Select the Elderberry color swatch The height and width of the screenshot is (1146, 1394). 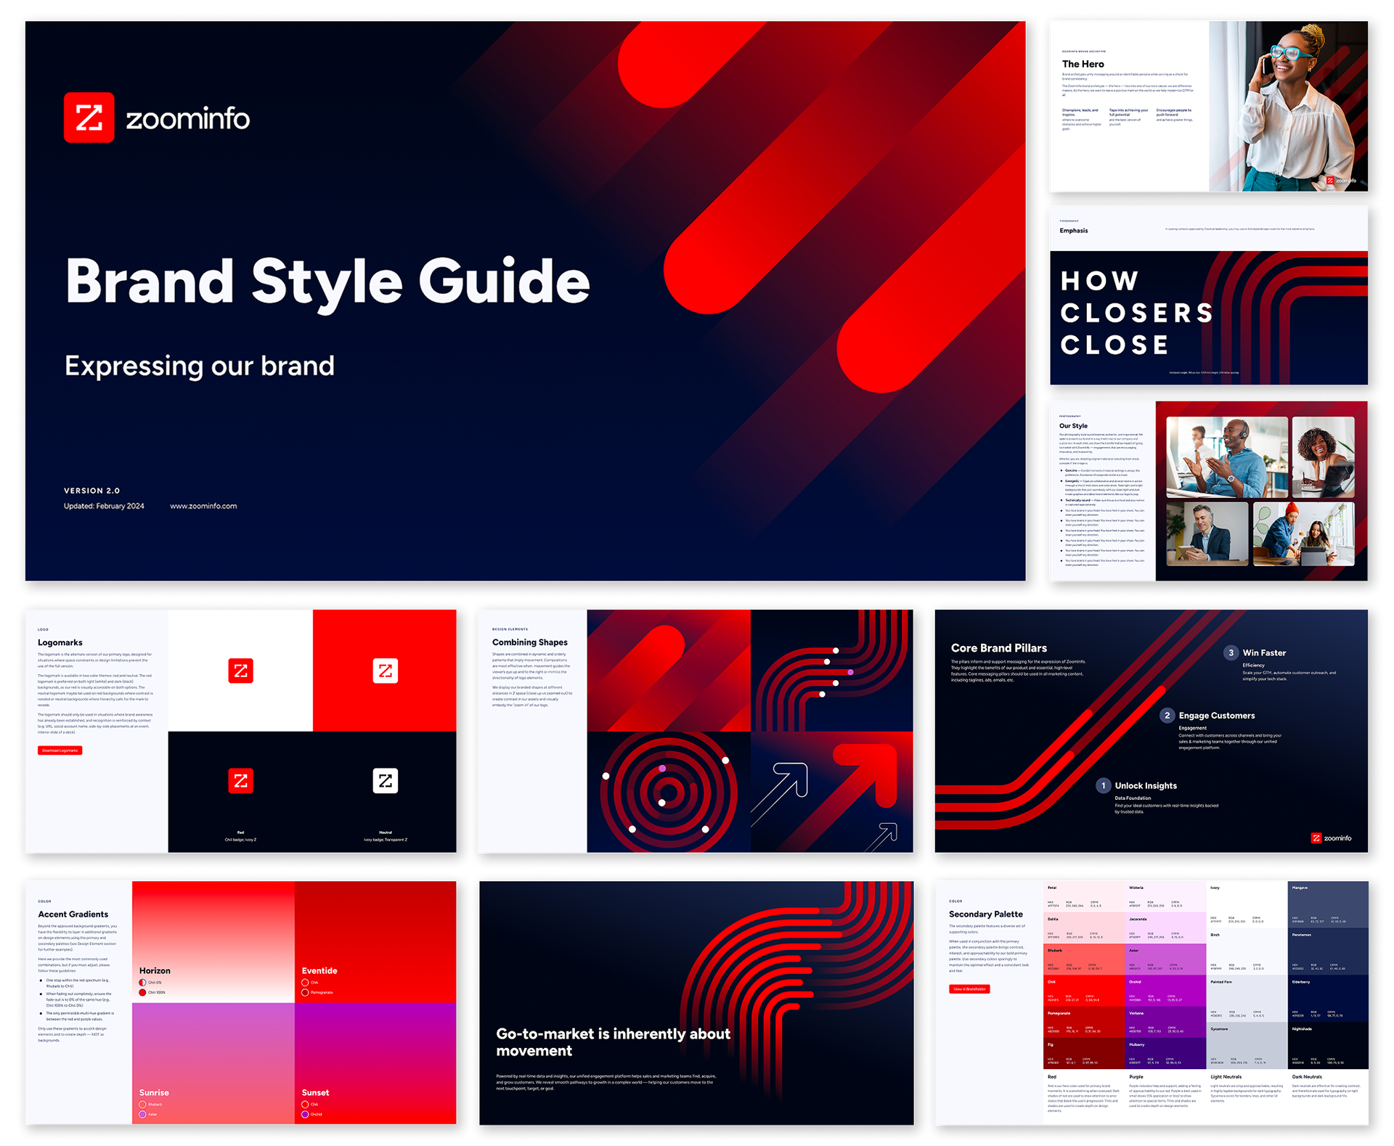[x=1327, y=998]
